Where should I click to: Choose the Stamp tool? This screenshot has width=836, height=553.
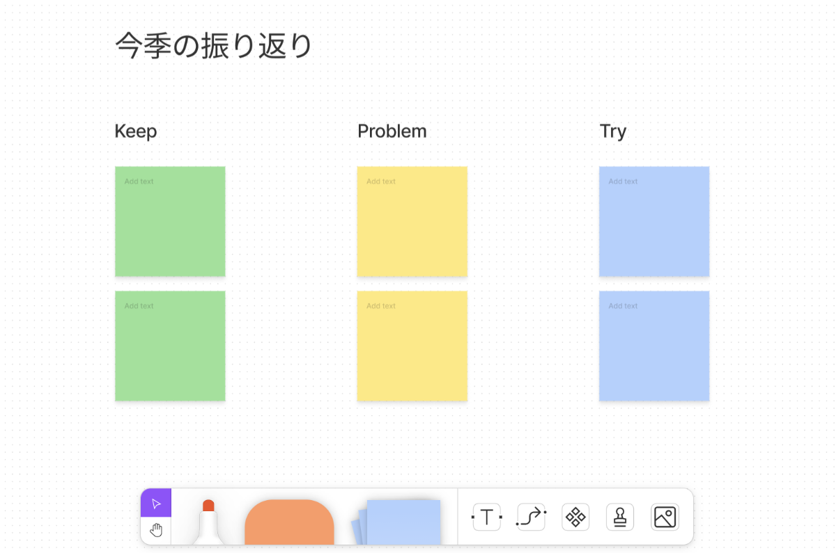point(620,517)
